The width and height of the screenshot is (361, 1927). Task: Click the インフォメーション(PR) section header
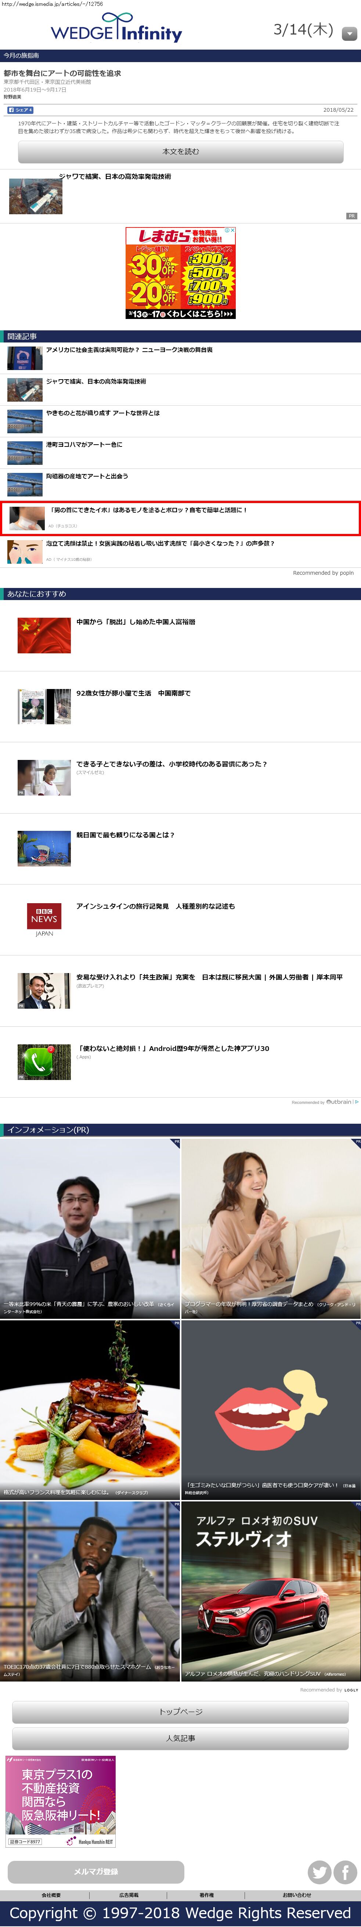180,1130
